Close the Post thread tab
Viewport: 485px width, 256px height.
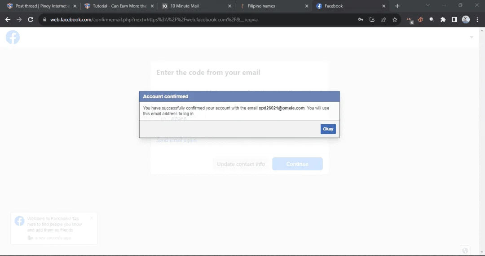point(75,6)
